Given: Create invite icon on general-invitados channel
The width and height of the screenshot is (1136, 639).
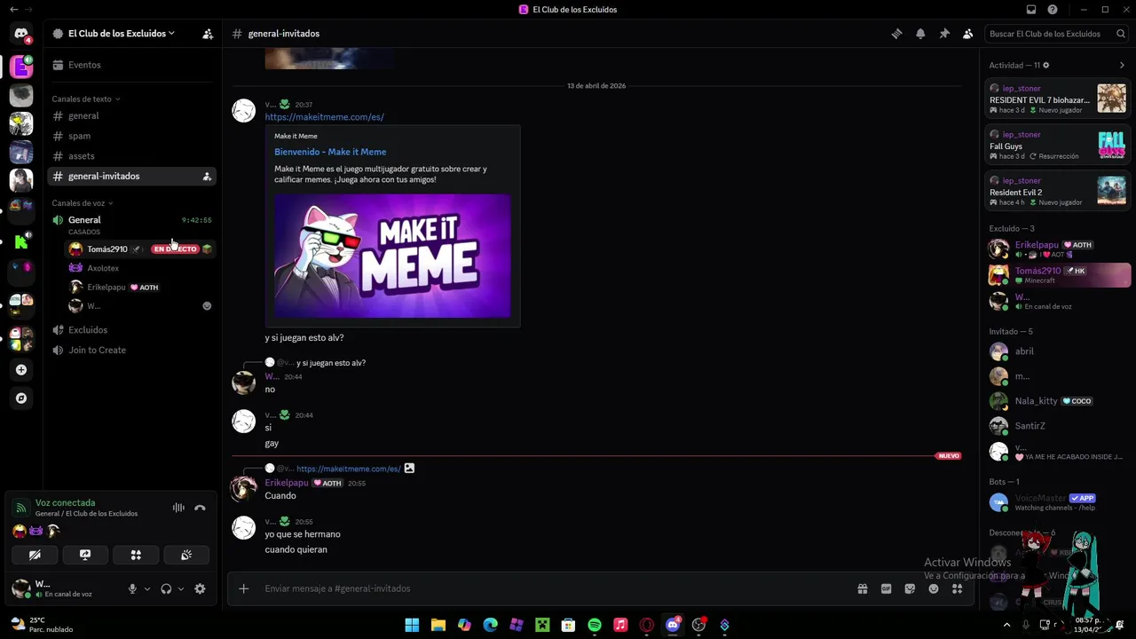Looking at the screenshot, I should pyautogui.click(x=207, y=176).
